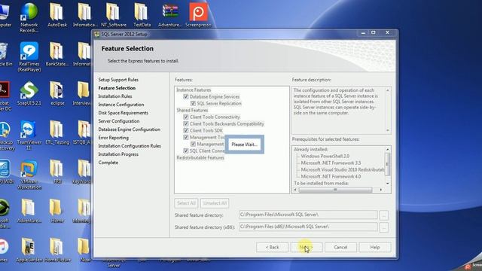The width and height of the screenshot is (482, 271).
Task: Go to Installation Rules step
Action: coord(115,96)
